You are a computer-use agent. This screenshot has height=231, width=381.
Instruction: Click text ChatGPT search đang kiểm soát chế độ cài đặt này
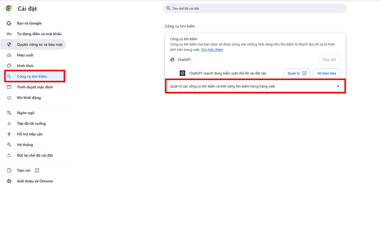pos(228,73)
